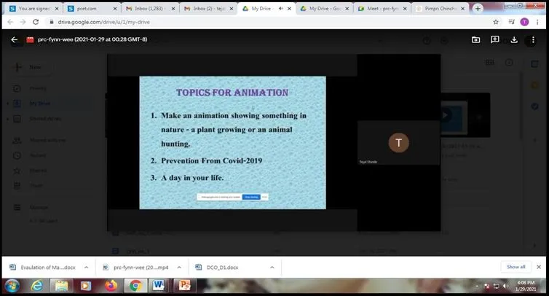Download the prc-fynn-wee recording
This screenshot has width=549, height=296.
[514, 39]
